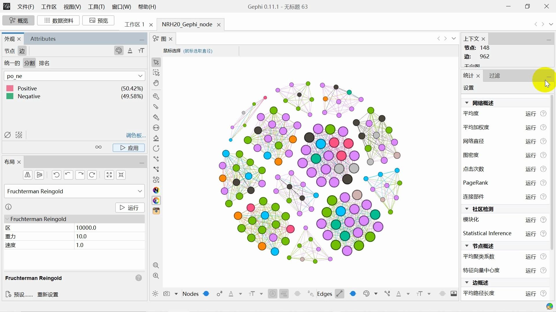The image size is (556, 312).
Task: Open the 工具(T) menu
Action: pos(96,7)
